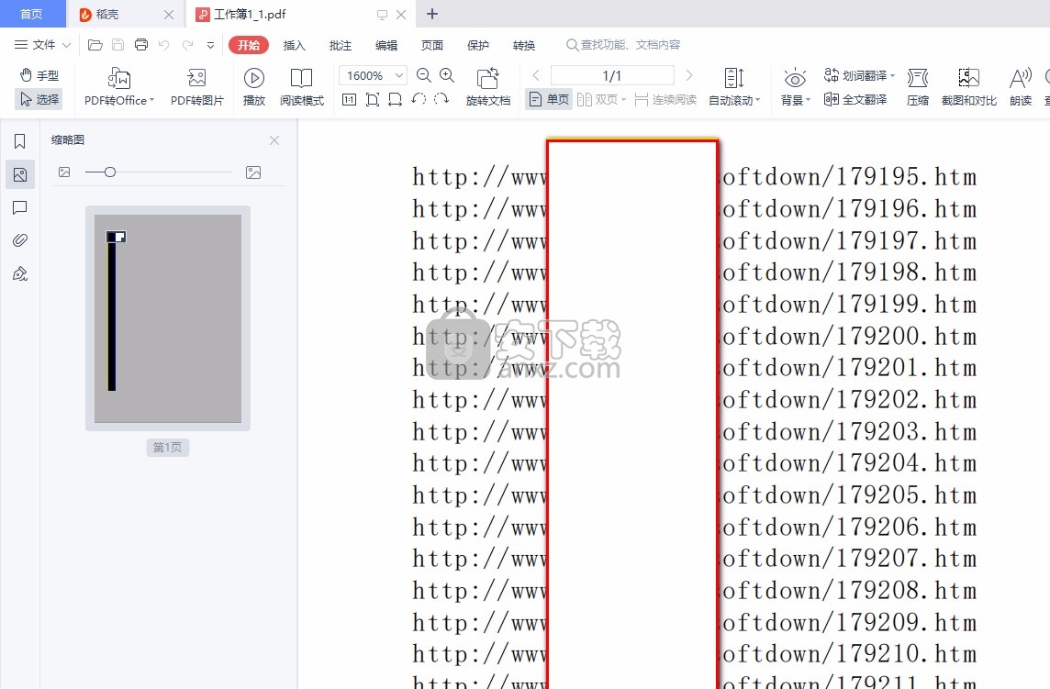
Task: Click the fit width icon
Action: (395, 100)
